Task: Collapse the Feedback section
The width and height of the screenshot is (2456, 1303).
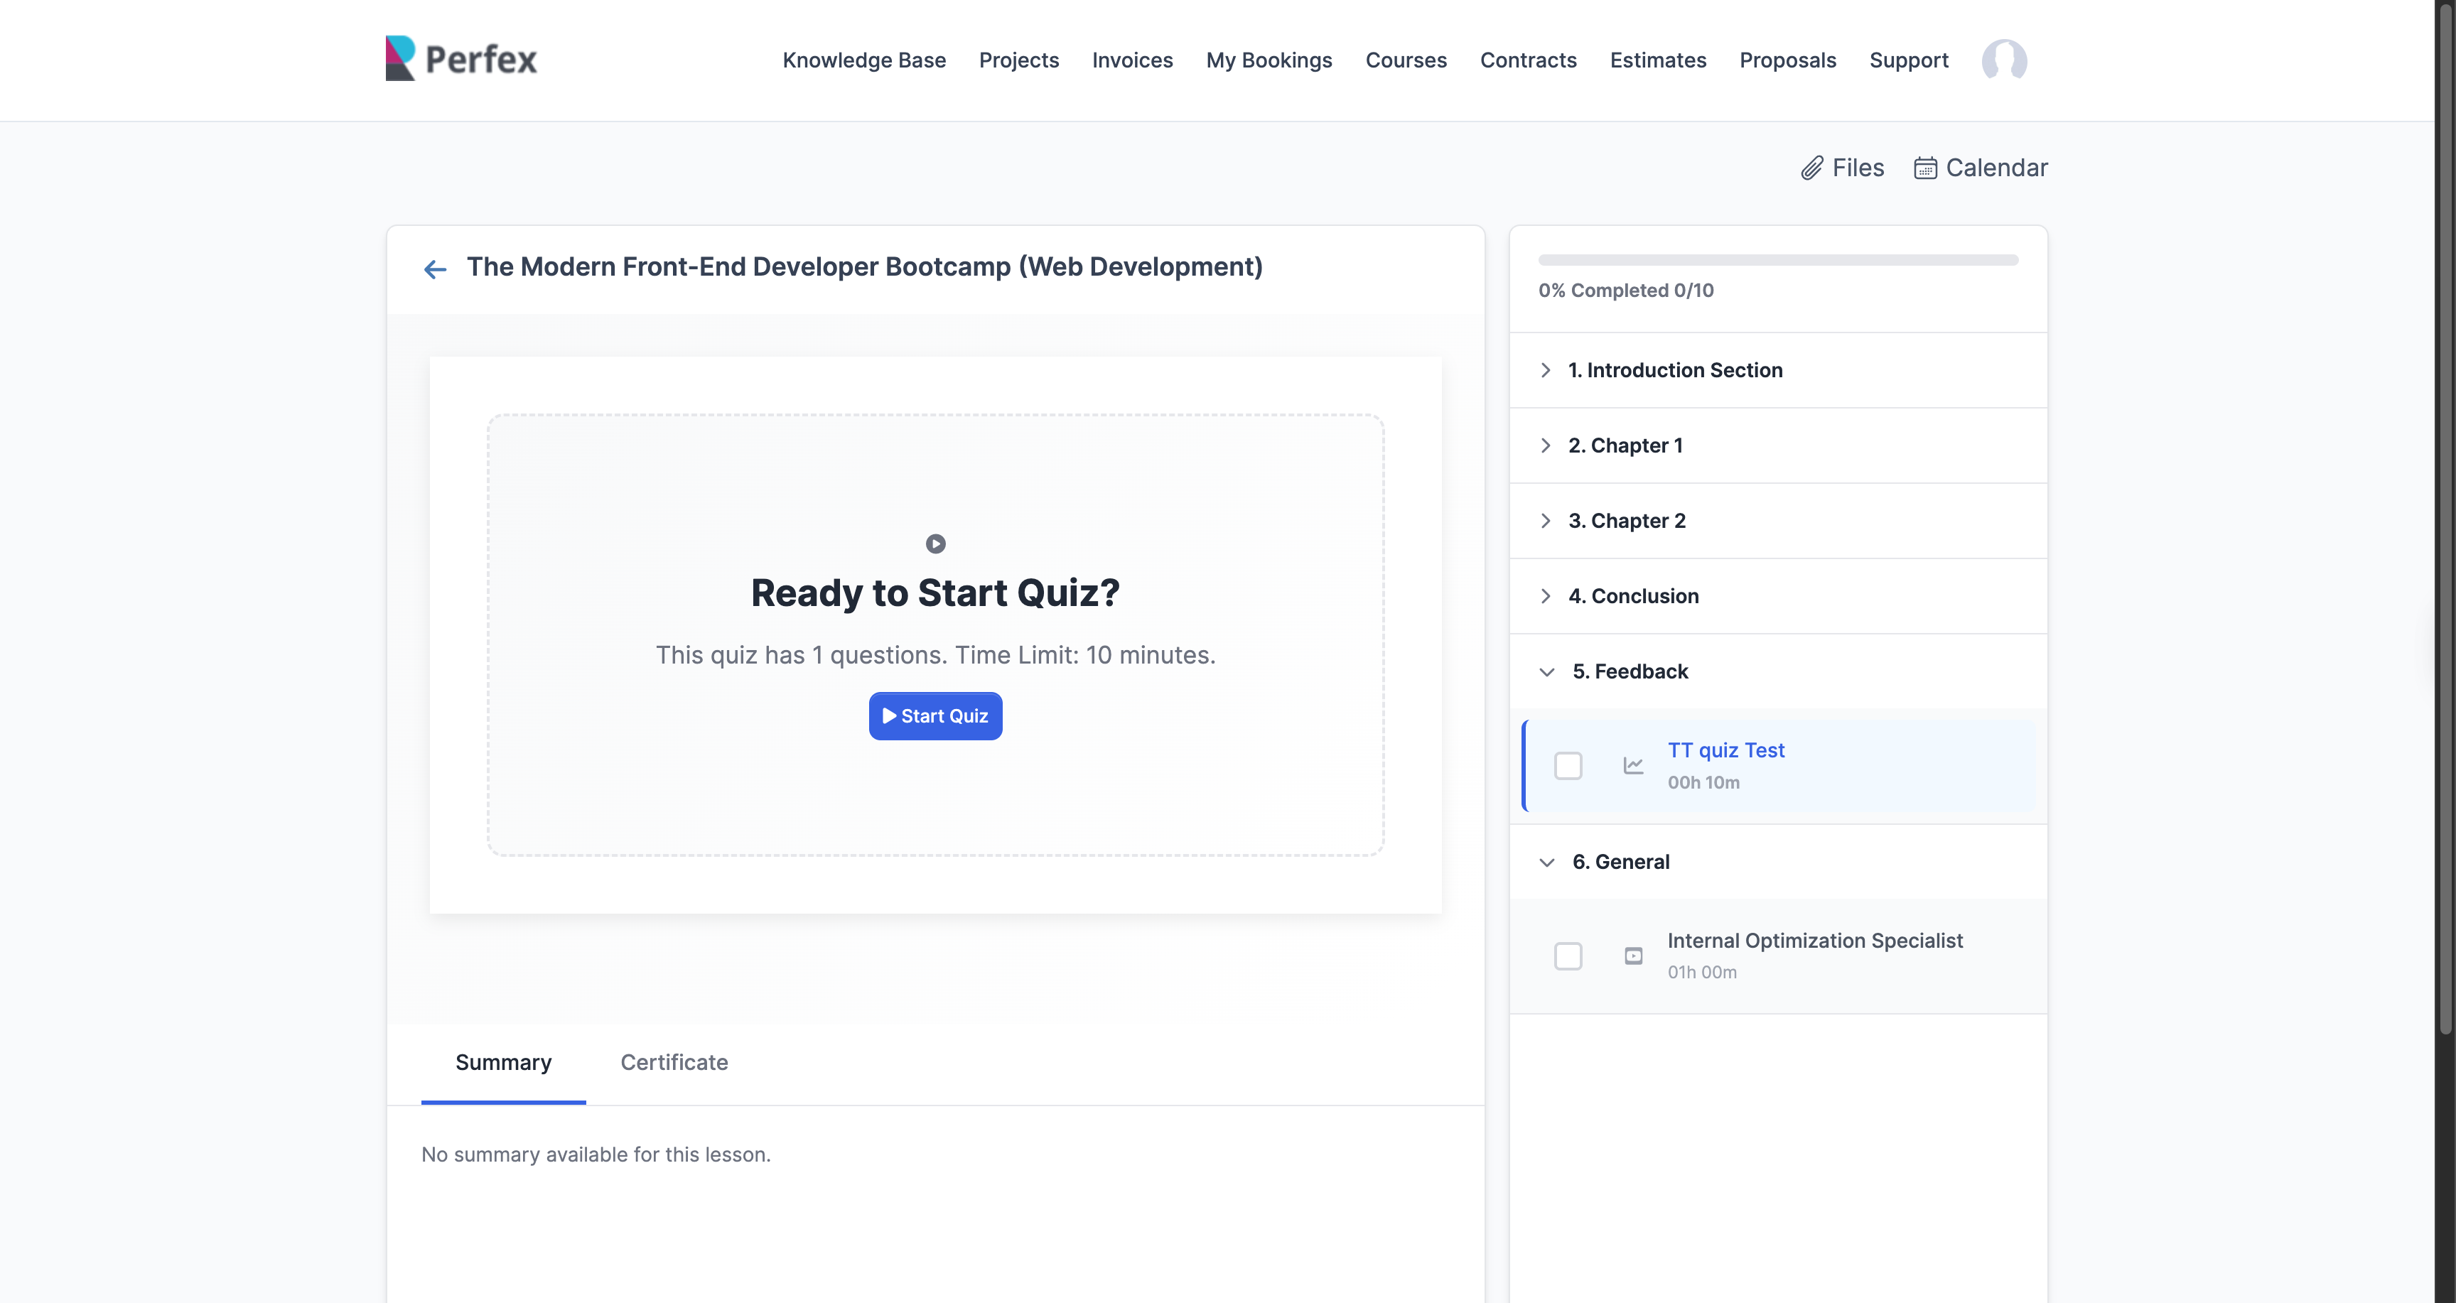Action: click(1630, 671)
